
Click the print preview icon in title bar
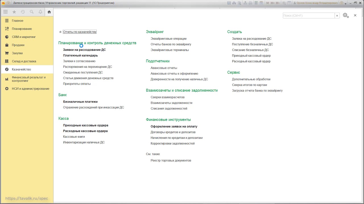(239, 3)
